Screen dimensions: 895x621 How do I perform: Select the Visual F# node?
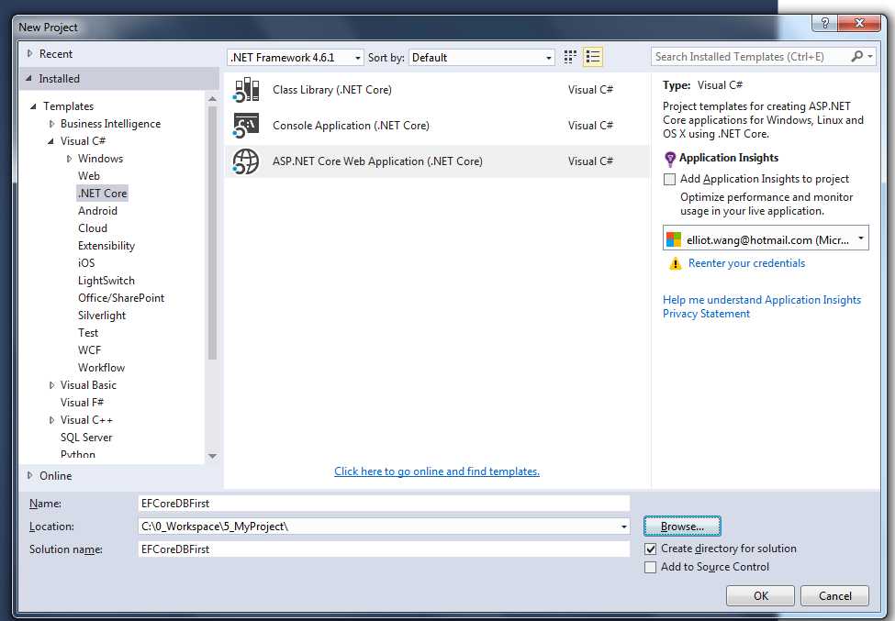tap(82, 403)
